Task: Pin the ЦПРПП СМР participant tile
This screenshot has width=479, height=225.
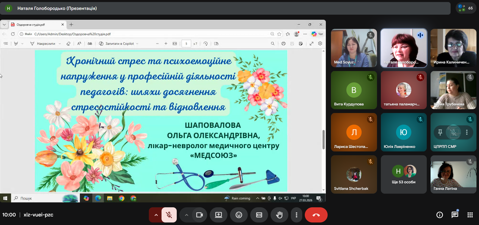Action: [440, 132]
